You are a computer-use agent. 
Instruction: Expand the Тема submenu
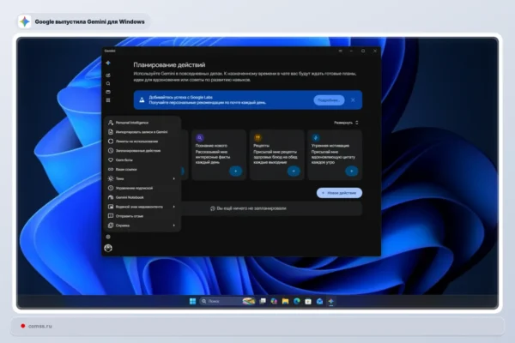point(142,178)
